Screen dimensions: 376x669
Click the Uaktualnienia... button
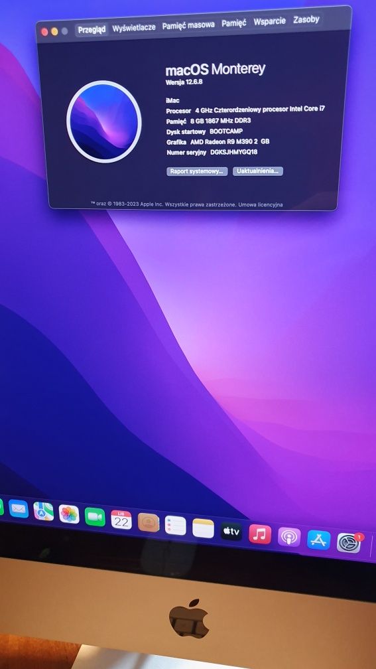(258, 171)
